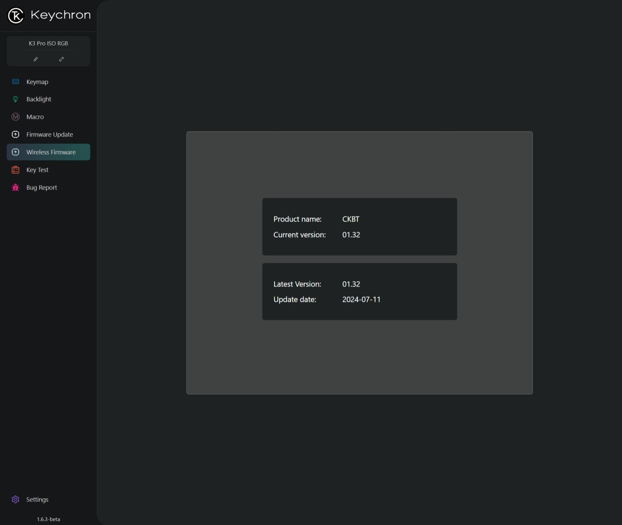Screen dimensions: 622x525
Task: Click the blue Keymap keyboard icon
Action: point(16,82)
